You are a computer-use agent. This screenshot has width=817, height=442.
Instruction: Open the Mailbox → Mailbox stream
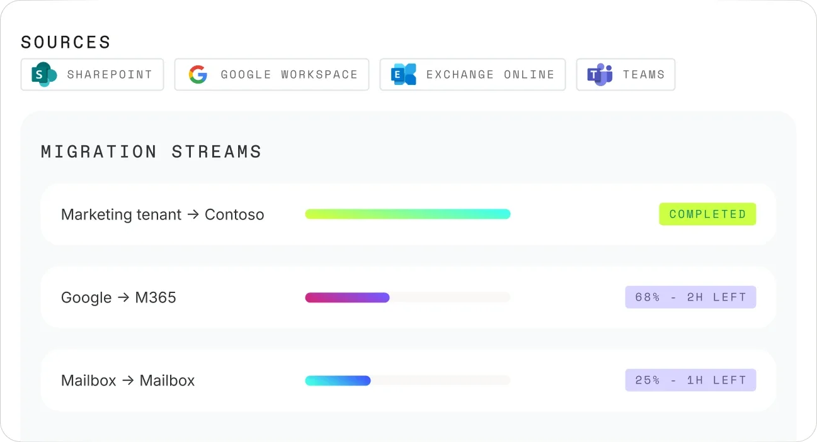[408, 380]
